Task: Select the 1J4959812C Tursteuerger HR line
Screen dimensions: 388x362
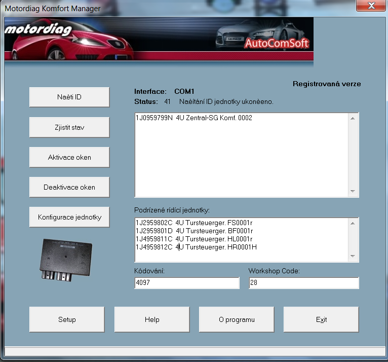Action: click(197, 247)
